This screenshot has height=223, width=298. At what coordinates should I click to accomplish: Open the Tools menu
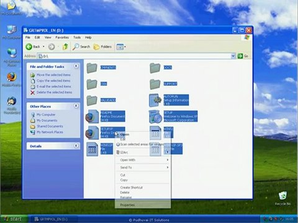pyautogui.click(x=77, y=37)
